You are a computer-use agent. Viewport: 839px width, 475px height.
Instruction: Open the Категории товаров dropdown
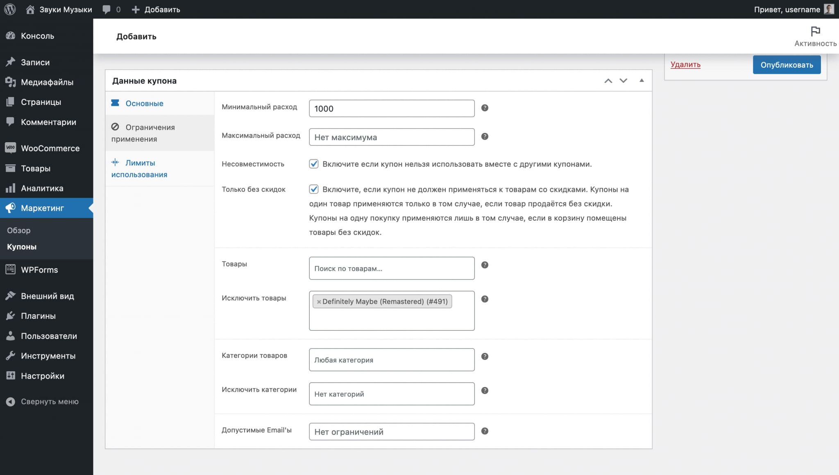[392, 360]
